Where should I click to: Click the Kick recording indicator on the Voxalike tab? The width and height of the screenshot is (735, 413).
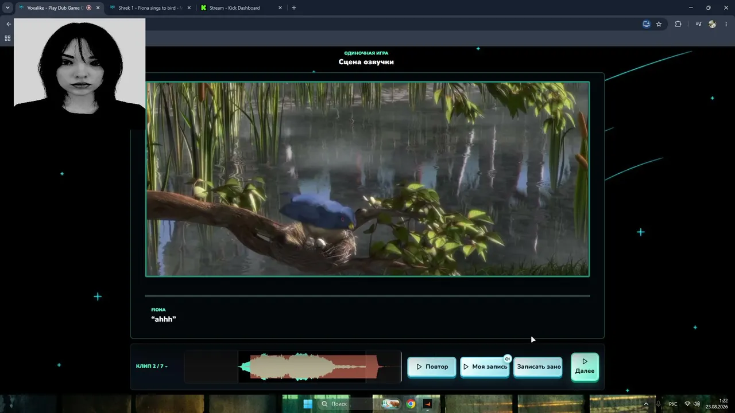click(x=88, y=8)
